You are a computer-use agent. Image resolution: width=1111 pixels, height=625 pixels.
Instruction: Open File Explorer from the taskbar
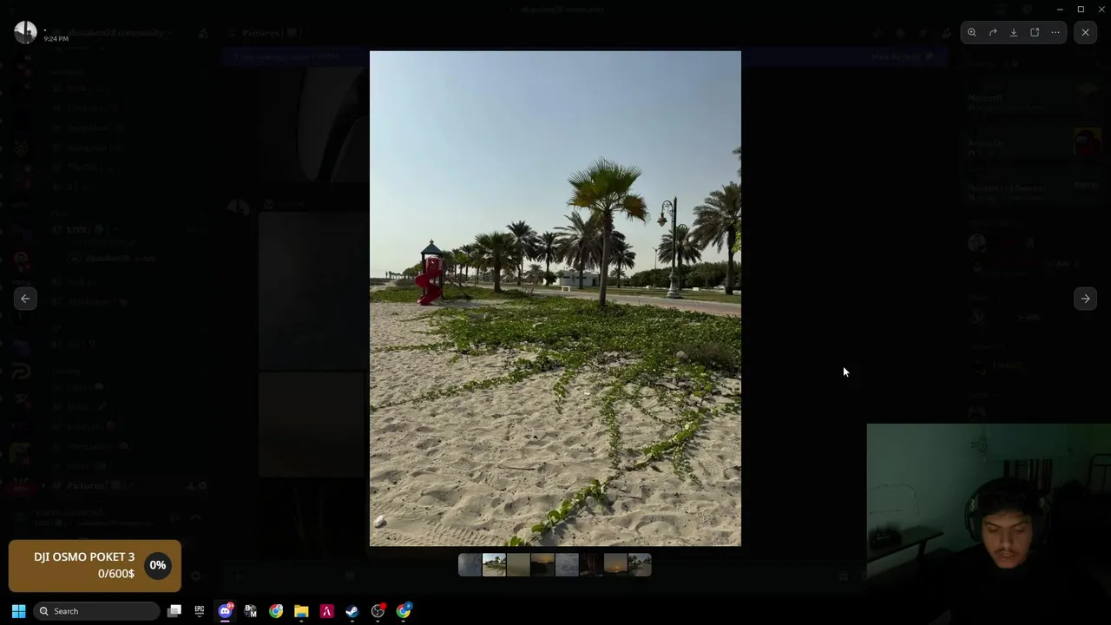301,611
